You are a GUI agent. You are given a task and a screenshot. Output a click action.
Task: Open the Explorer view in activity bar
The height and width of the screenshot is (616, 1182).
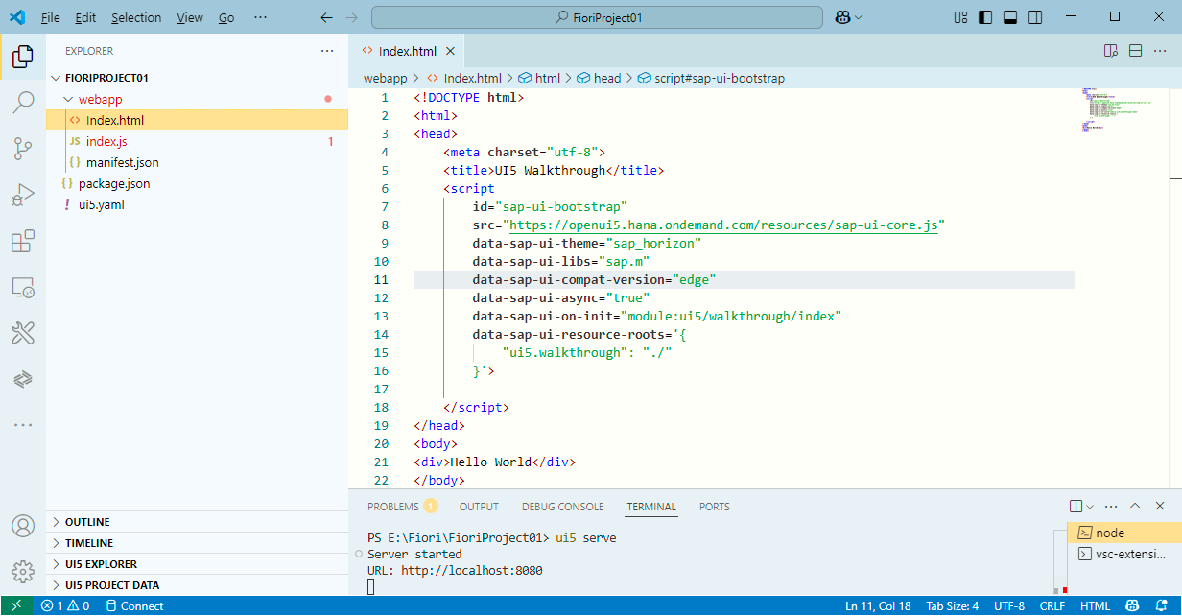click(23, 57)
